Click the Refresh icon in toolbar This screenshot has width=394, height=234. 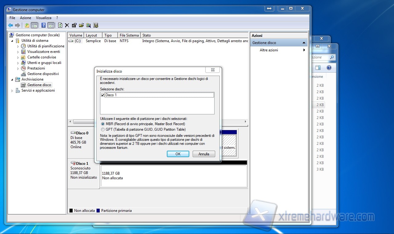tap(60, 26)
